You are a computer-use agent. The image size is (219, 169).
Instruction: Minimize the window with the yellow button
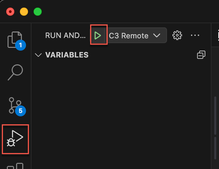(x=24, y=12)
